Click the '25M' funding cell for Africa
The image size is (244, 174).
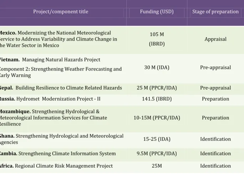157,166
